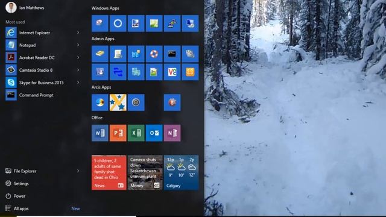386x217 pixels.
Task: Open the bullseye target tile in Arcis Apps
Action: 136,102
